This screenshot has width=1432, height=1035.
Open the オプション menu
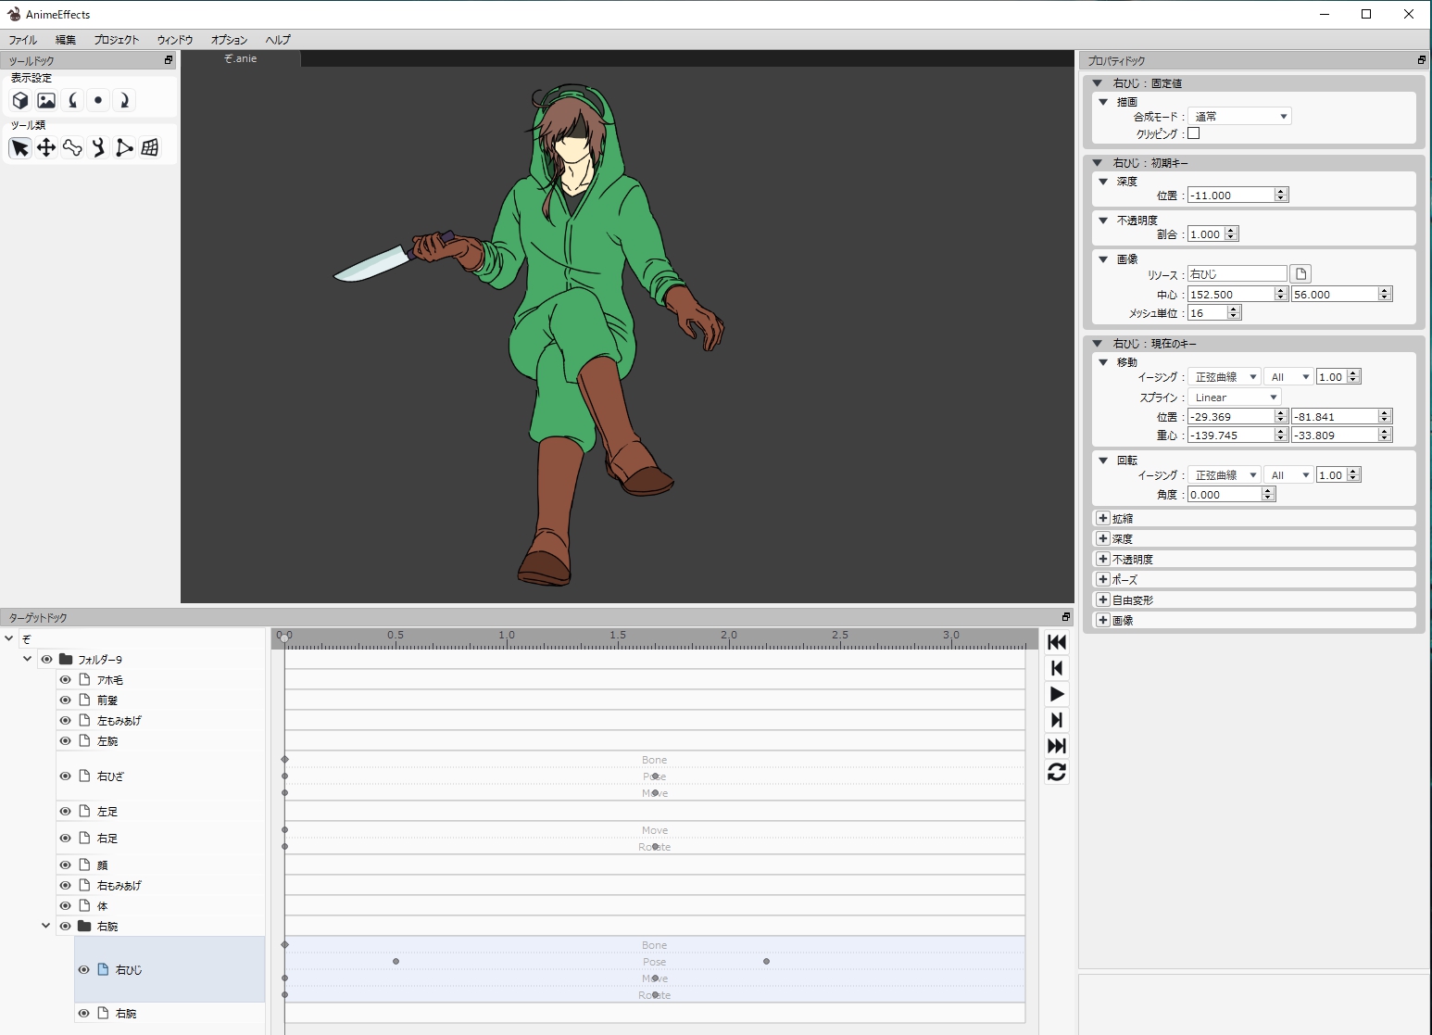click(x=229, y=40)
